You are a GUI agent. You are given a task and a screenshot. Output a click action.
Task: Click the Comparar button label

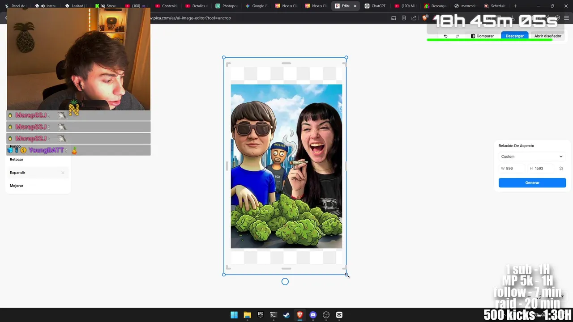[485, 36]
